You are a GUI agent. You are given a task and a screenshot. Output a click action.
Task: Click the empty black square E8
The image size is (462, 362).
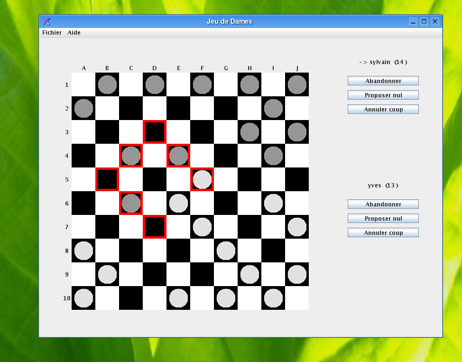pos(178,251)
